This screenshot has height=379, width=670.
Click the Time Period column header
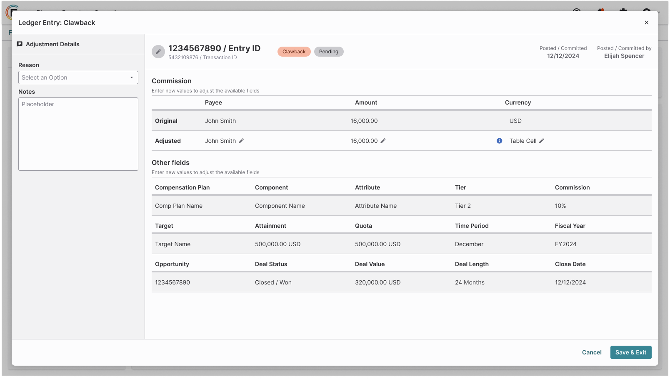point(472,226)
